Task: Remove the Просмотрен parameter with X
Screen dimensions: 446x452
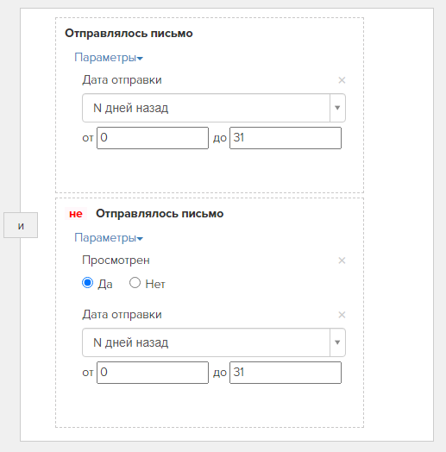Action: point(342,261)
